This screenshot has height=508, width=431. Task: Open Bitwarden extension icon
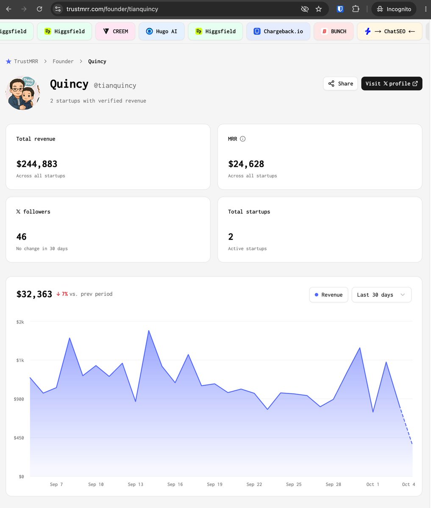(340, 9)
